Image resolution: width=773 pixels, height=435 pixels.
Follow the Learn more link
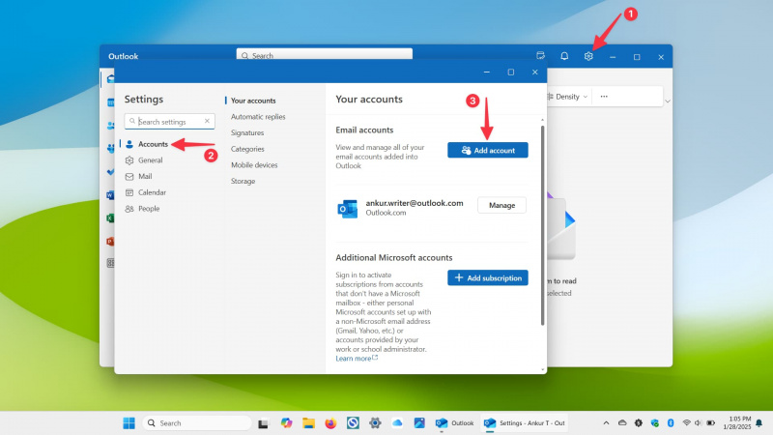[x=357, y=359]
